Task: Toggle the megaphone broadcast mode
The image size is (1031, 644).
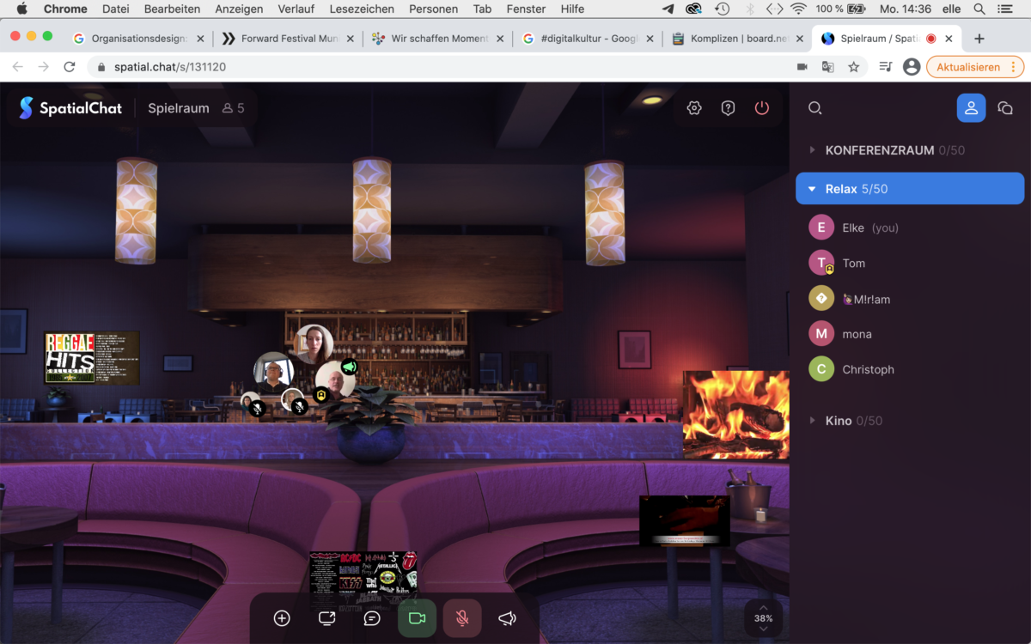Action: click(508, 618)
